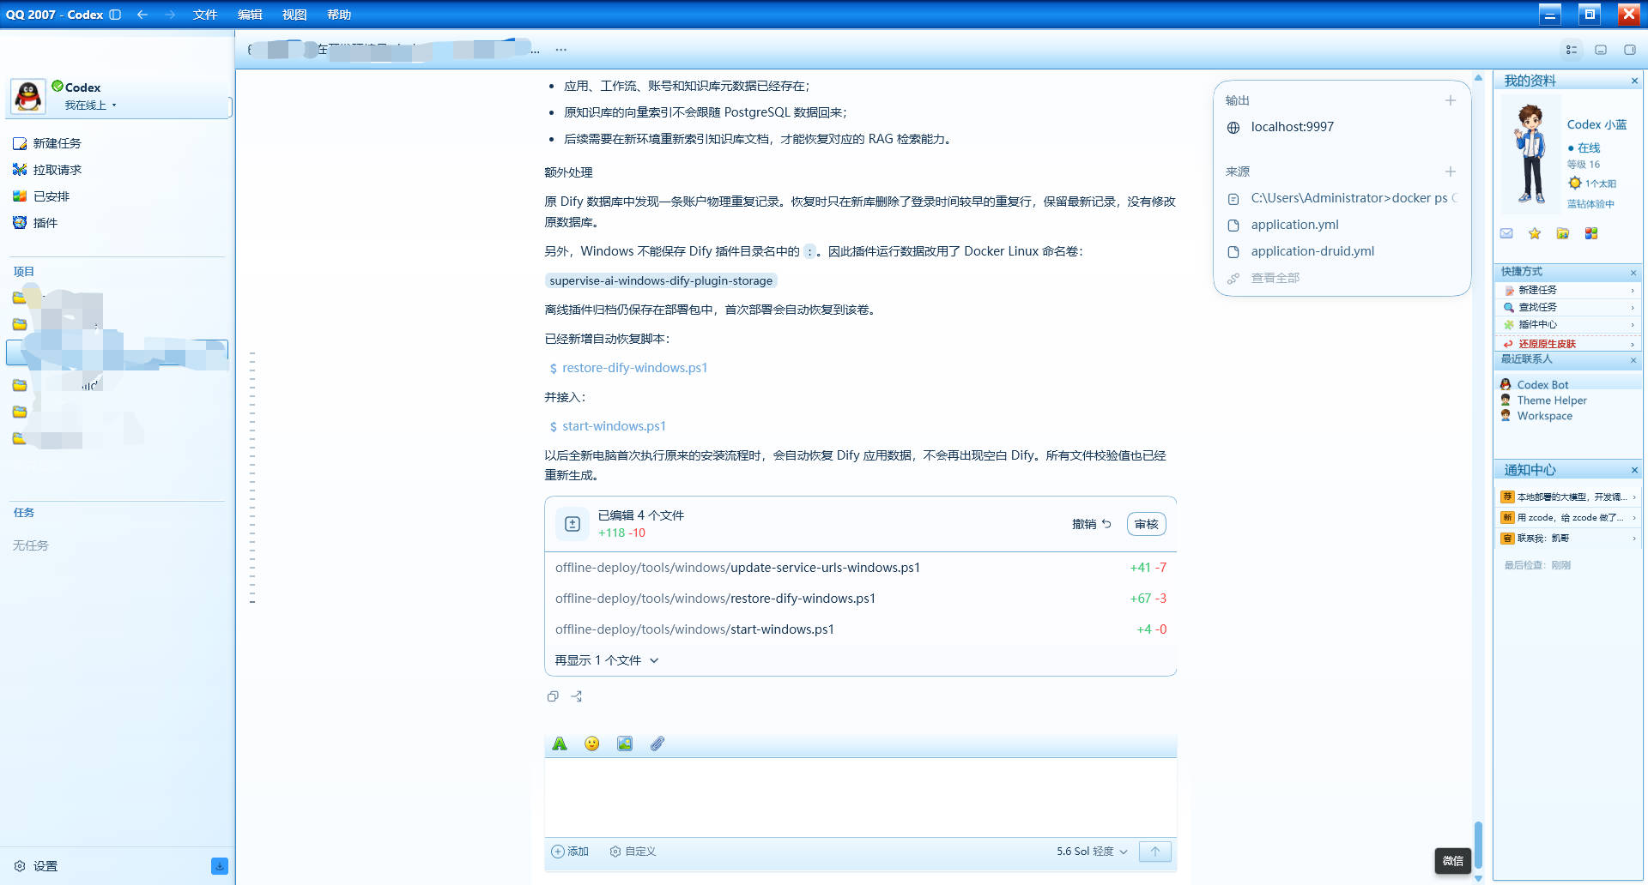Click the 还原原生皮肤 shortcut row

click(1567, 343)
